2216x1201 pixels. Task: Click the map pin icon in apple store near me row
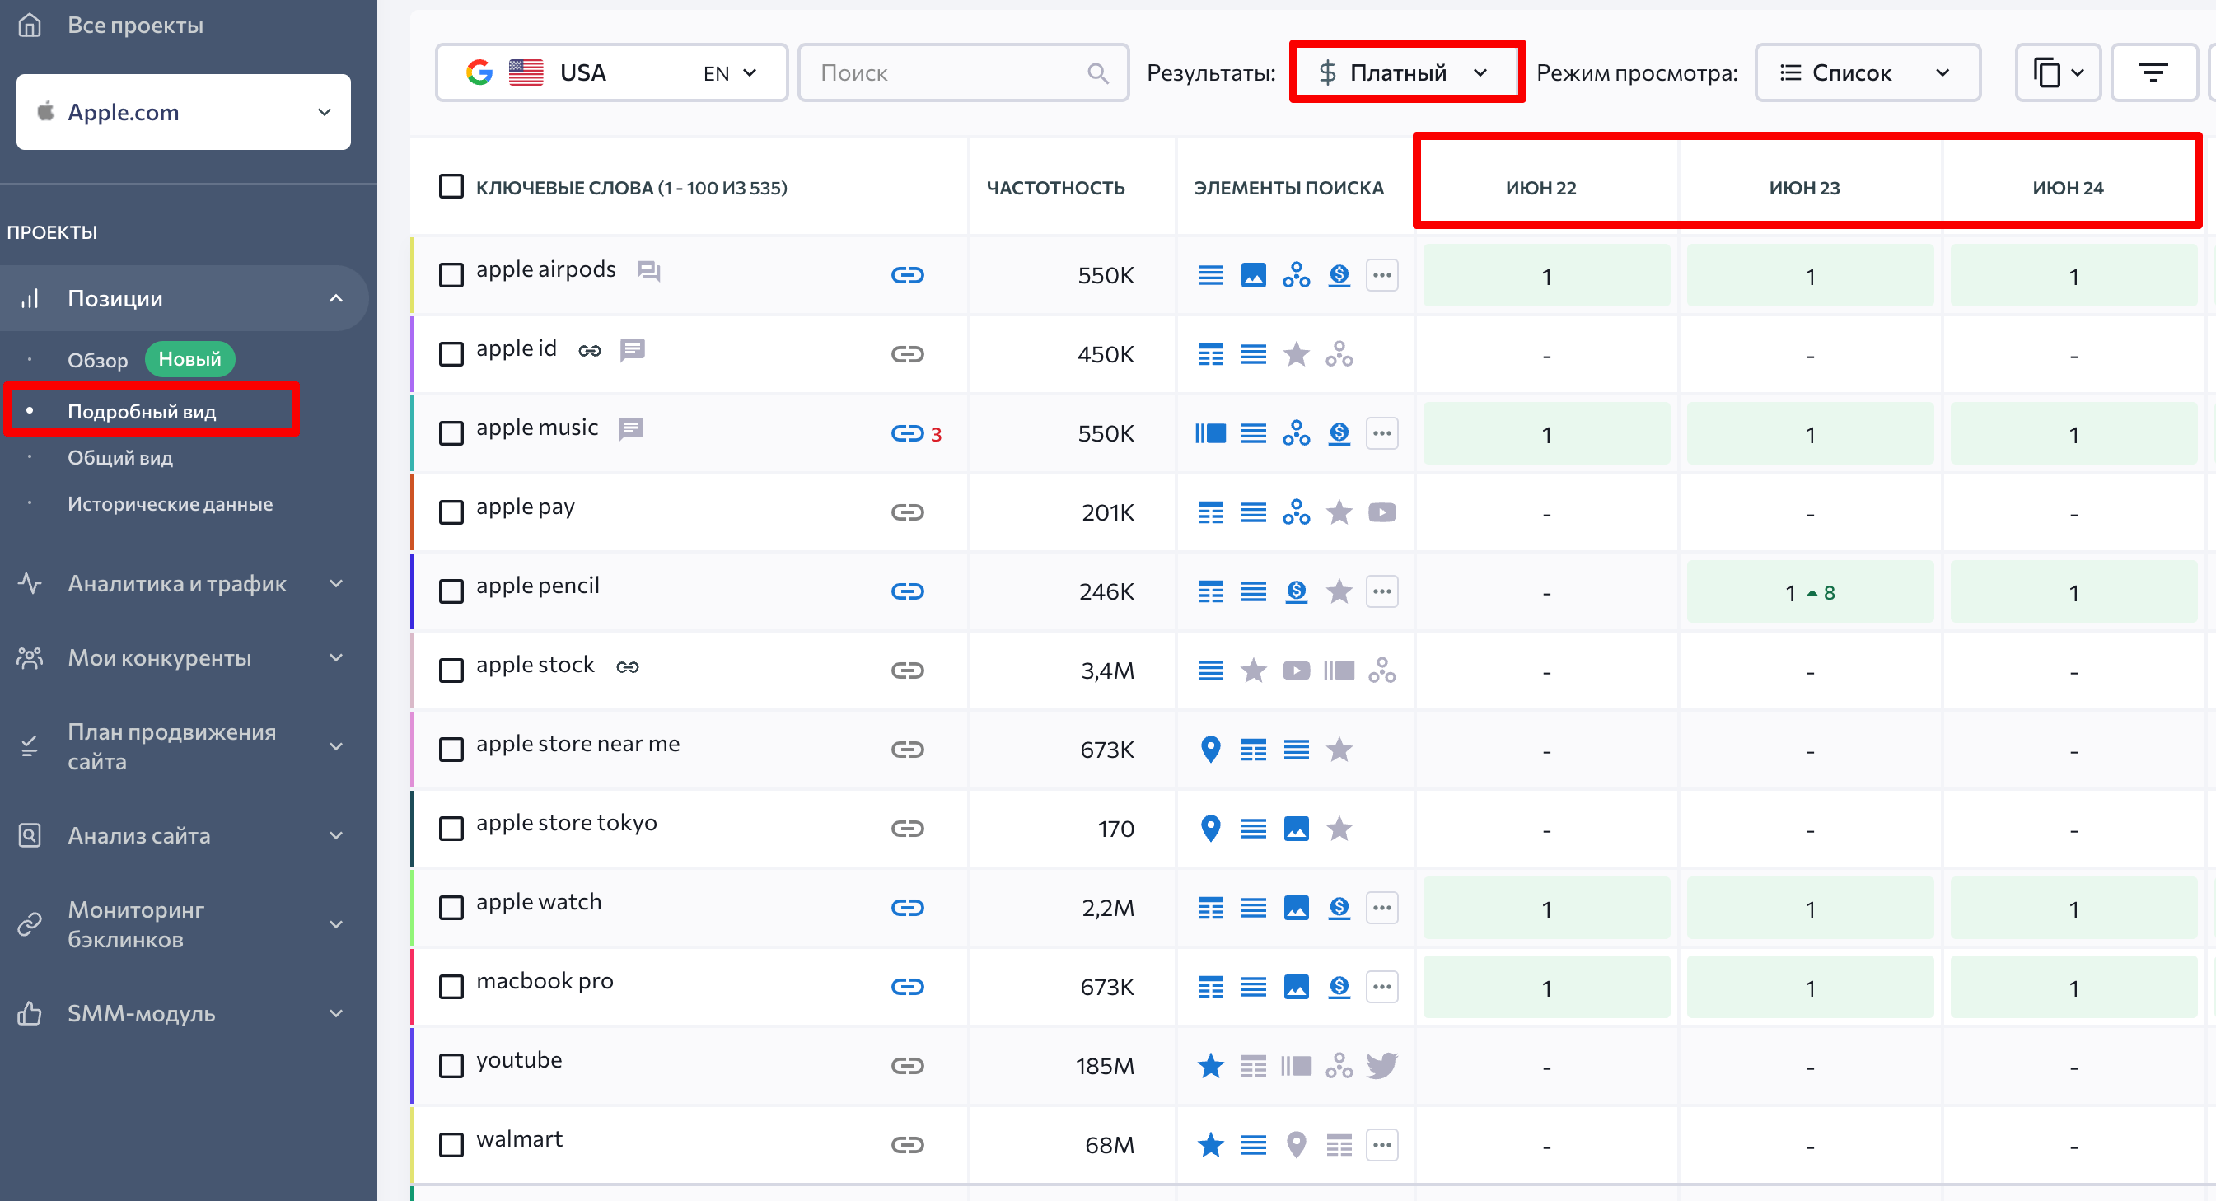click(x=1210, y=750)
